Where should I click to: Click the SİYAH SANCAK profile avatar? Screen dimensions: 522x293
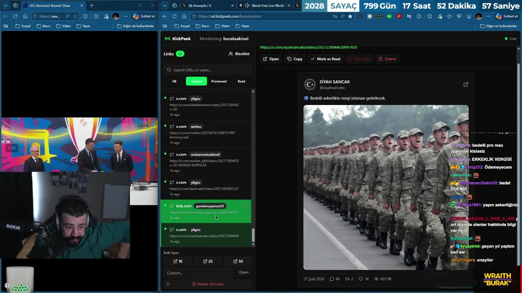(x=310, y=85)
